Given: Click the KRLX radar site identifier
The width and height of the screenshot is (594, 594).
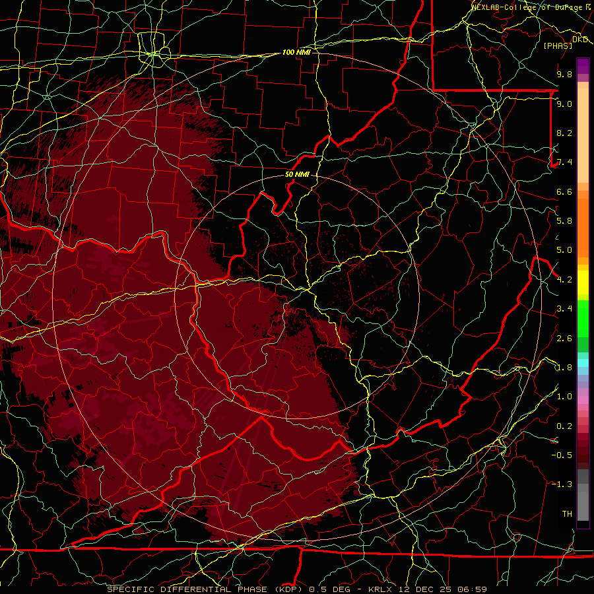Looking at the screenshot, I should (381, 589).
